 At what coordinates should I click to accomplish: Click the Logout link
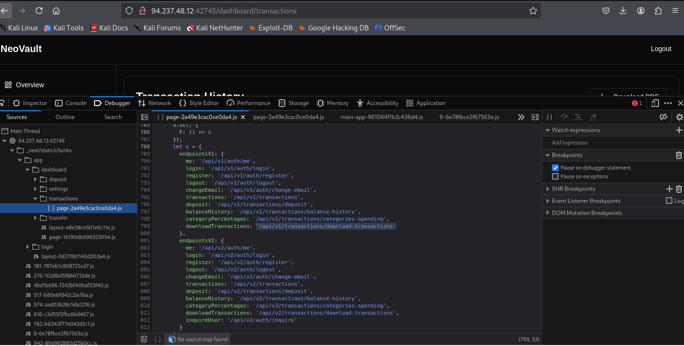(x=661, y=49)
